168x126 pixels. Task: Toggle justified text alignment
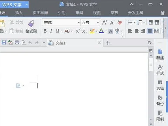click(x=150, y=31)
